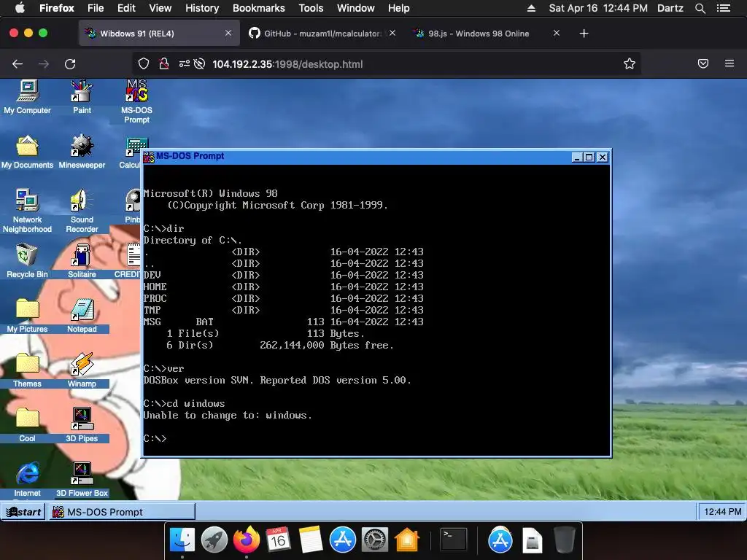Launch the MS-DOS Prompt desktop icon

click(136, 101)
